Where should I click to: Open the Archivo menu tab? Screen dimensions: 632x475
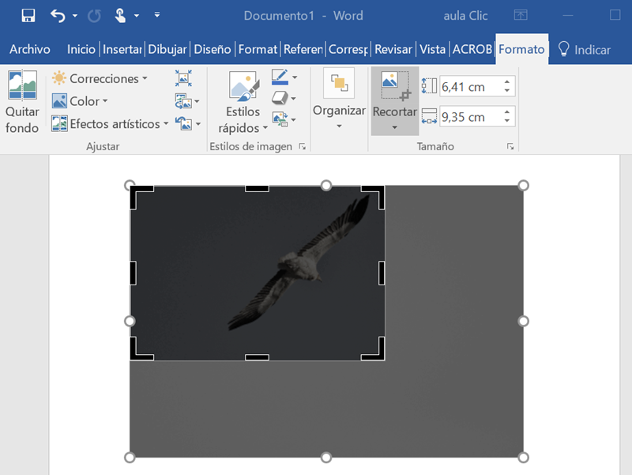click(x=29, y=49)
